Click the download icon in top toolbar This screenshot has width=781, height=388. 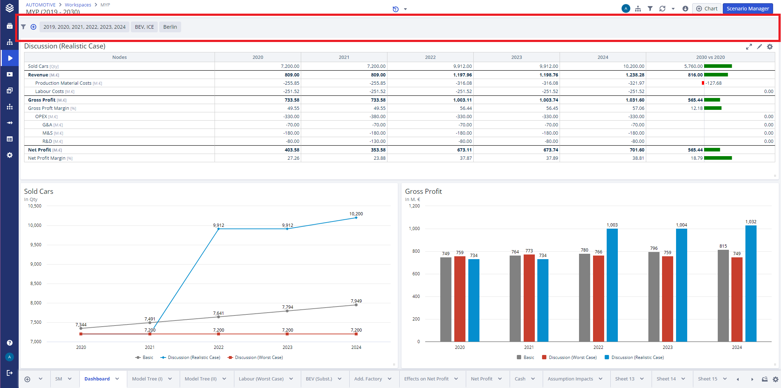click(x=685, y=9)
